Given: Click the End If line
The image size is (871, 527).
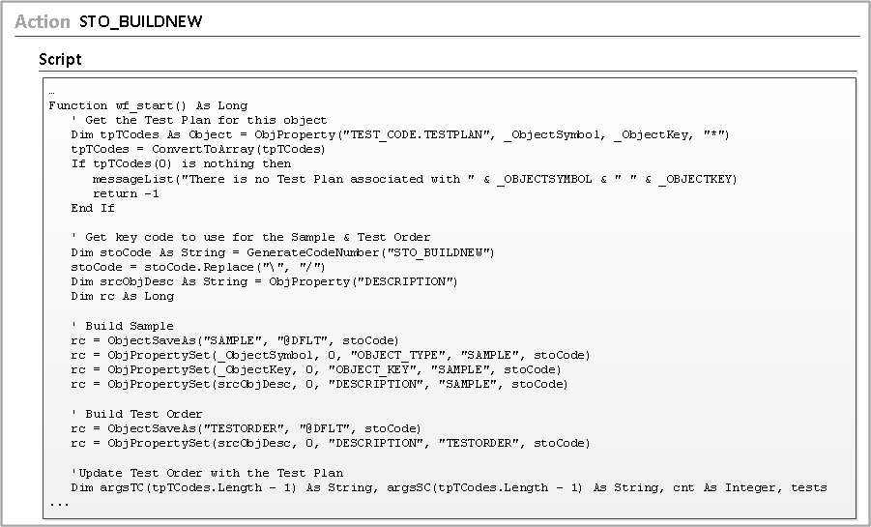Looking at the screenshot, I should pyautogui.click(x=93, y=208).
